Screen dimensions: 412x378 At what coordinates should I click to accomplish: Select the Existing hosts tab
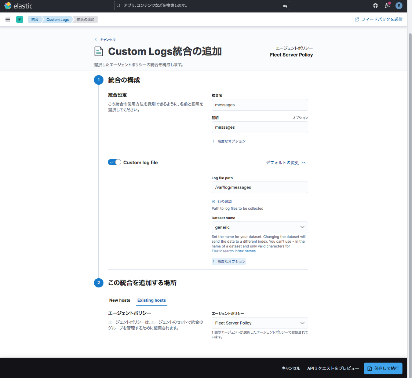pos(152,300)
